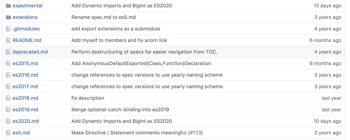Open the es2017.md file
The width and height of the screenshot is (350, 140).
point(25,86)
